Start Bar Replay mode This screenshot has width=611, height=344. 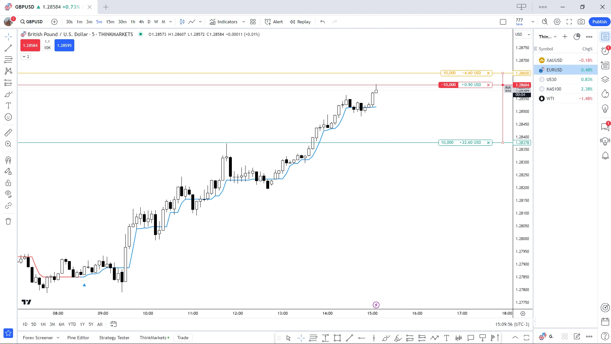tap(300, 22)
